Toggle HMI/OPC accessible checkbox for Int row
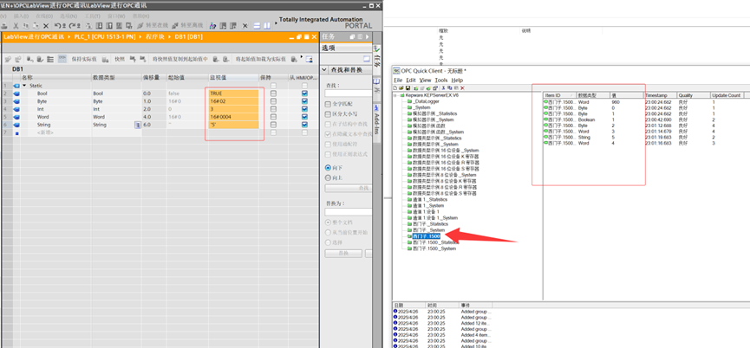The width and height of the screenshot is (750, 348). (x=304, y=109)
